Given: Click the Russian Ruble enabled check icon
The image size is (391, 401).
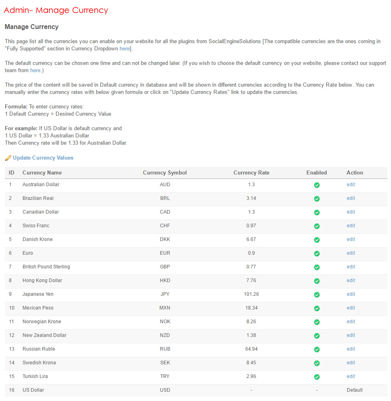Looking at the screenshot, I should pos(317,349).
